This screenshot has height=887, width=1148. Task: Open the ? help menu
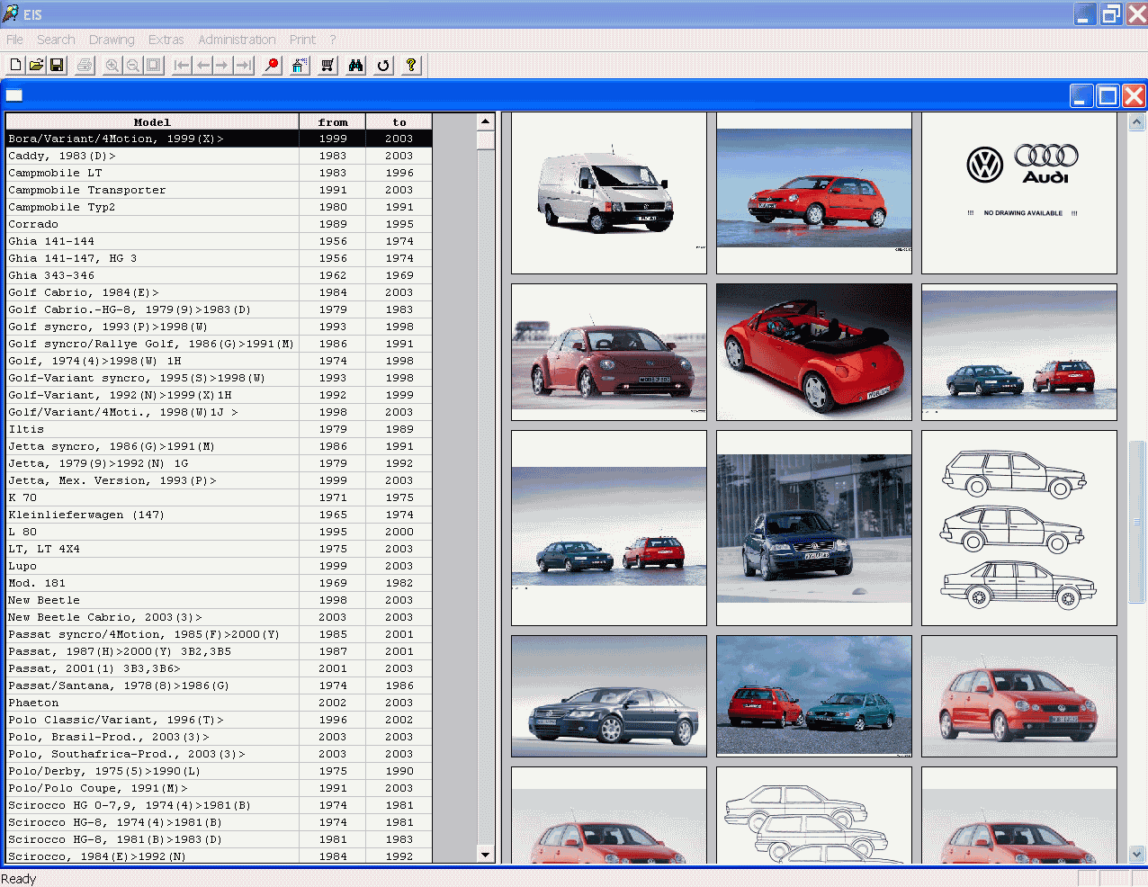[332, 40]
